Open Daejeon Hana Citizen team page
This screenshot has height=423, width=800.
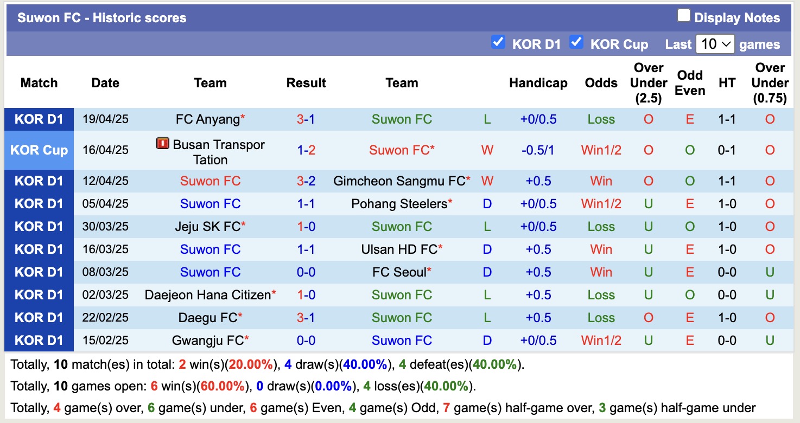point(207,294)
